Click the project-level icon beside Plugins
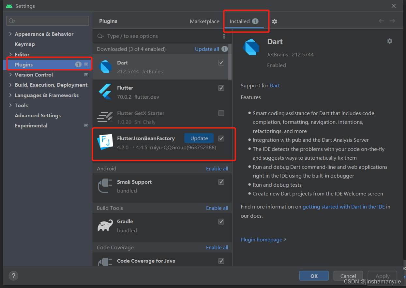406x288 pixels. tap(86, 65)
